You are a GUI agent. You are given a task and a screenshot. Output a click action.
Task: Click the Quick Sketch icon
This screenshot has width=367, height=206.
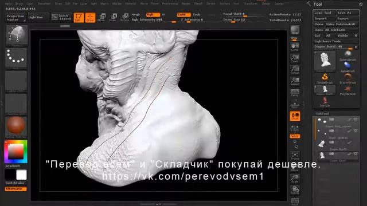(x=61, y=17)
